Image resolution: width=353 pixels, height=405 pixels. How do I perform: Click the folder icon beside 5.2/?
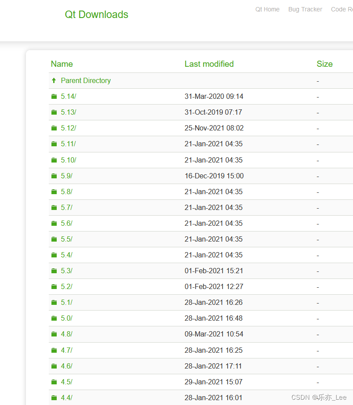coord(54,286)
